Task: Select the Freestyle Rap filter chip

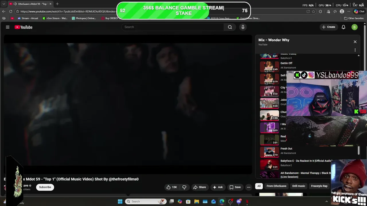Action: [x=319, y=186]
